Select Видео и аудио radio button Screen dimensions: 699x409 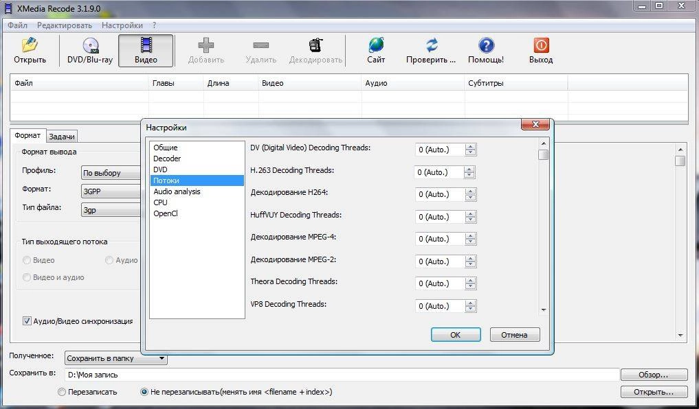[x=27, y=277]
